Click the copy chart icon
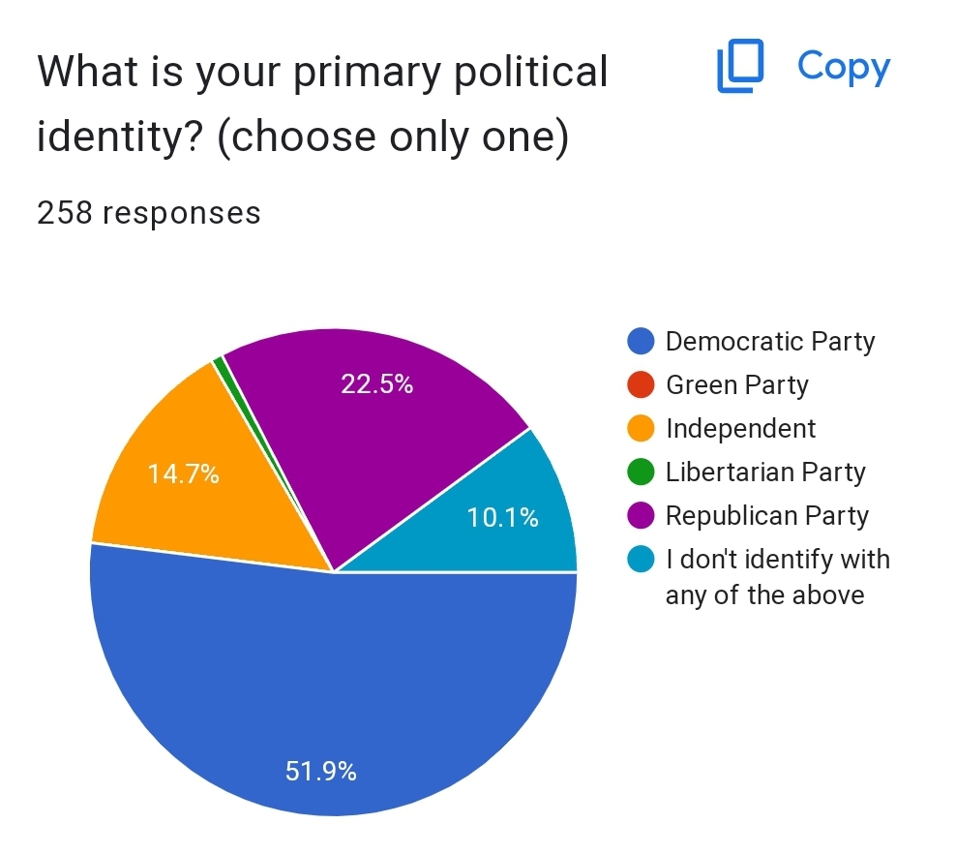 click(740, 67)
